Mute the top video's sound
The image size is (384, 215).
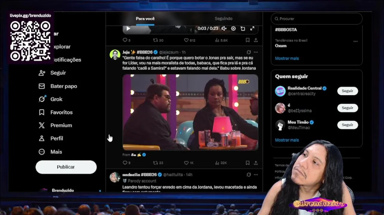pos(224,29)
